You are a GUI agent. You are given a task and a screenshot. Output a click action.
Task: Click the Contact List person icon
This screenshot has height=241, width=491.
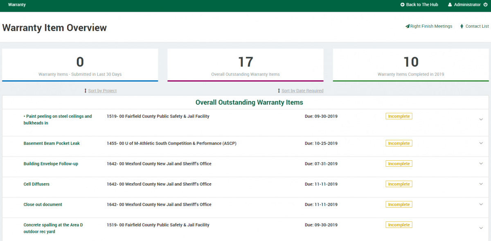point(462,26)
